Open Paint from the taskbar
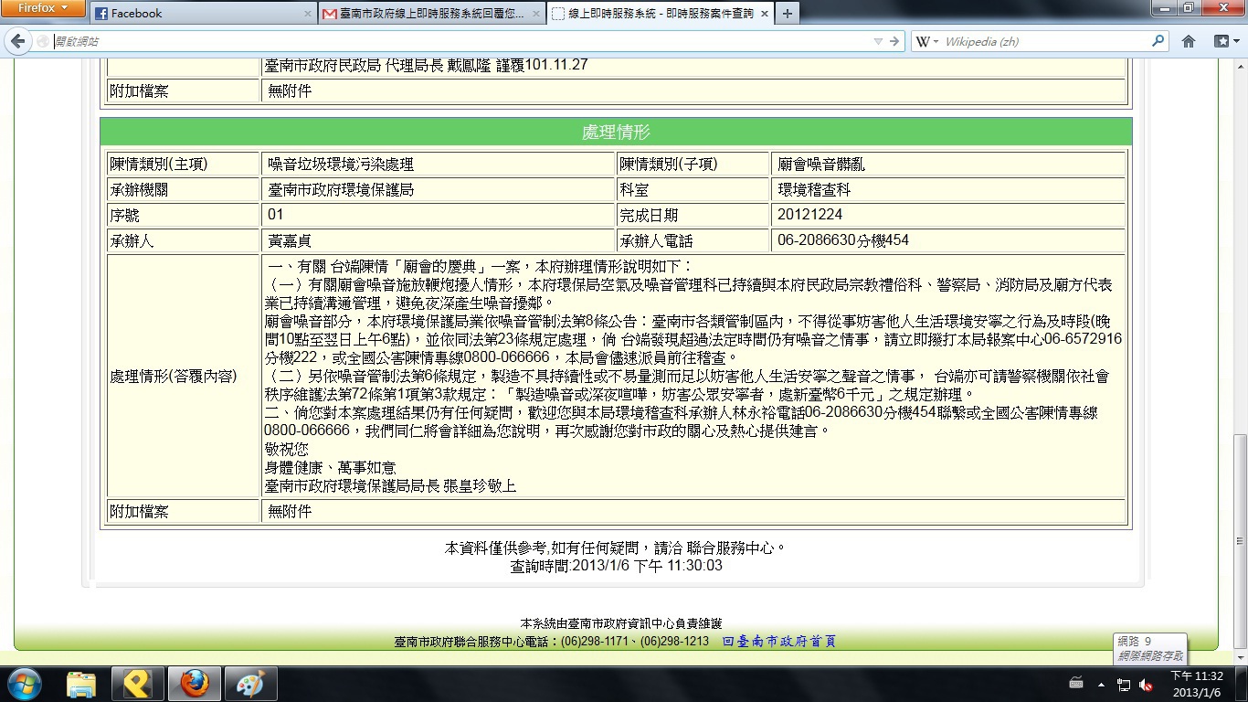This screenshot has width=1248, height=702. pos(245,684)
